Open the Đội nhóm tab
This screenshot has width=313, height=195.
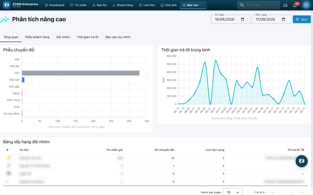pyautogui.click(x=63, y=37)
